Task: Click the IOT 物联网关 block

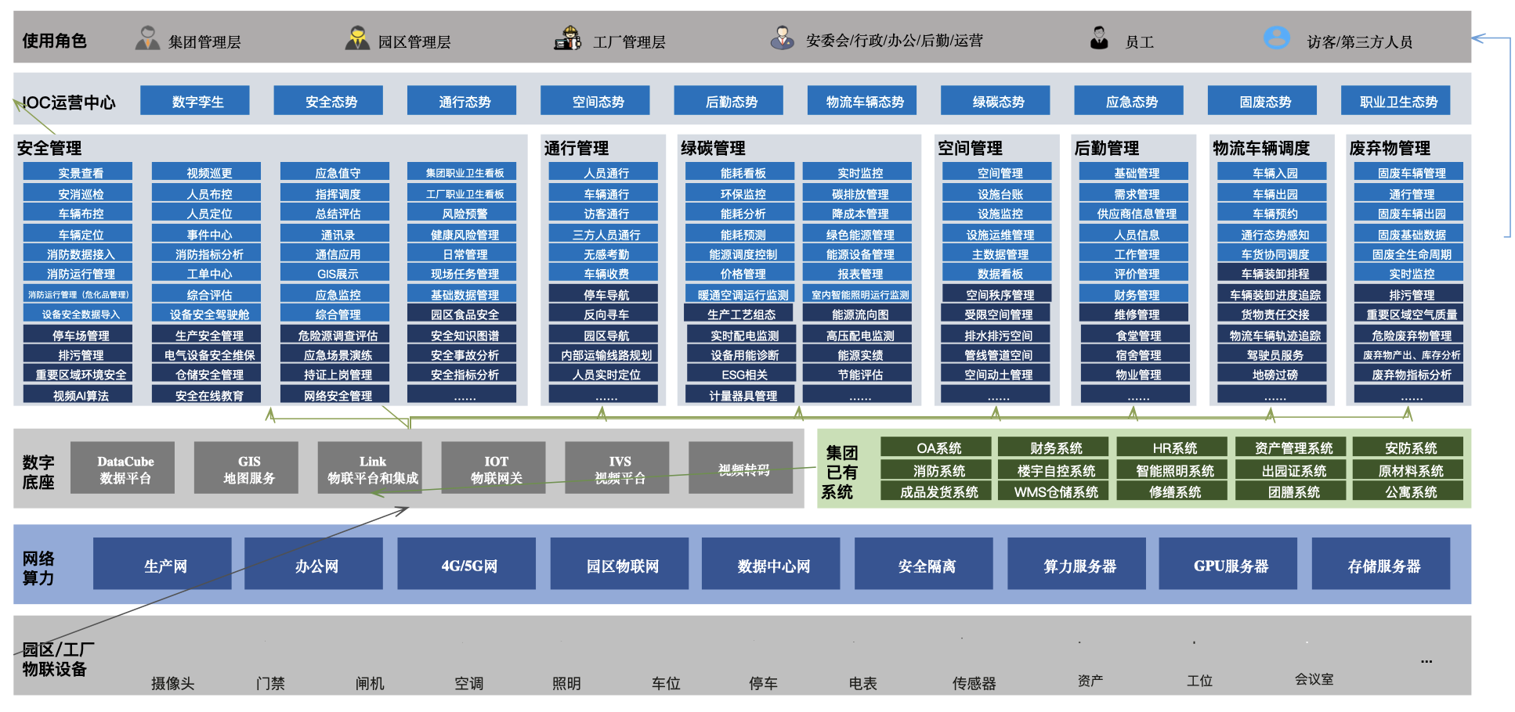Action: pyautogui.click(x=494, y=468)
